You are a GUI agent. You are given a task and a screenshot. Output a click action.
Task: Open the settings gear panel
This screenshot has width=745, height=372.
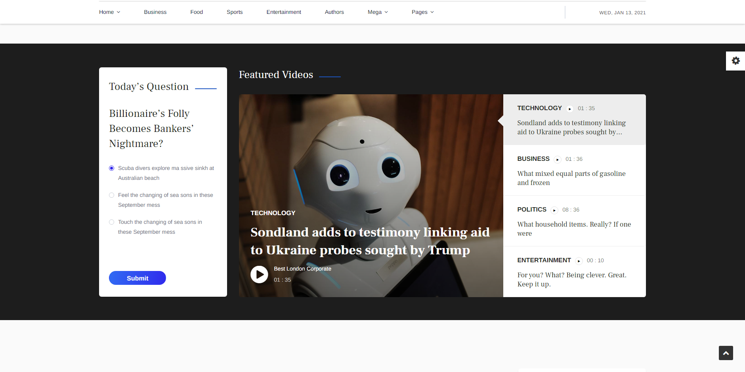pos(735,61)
